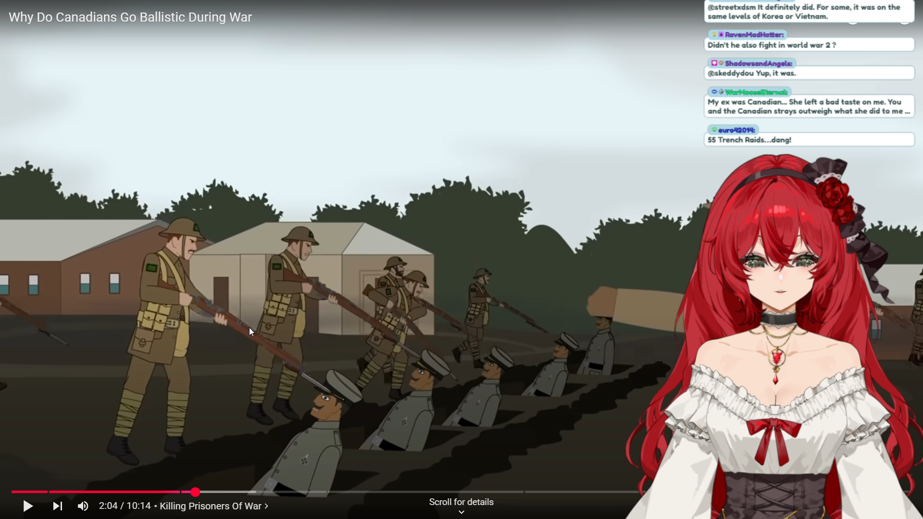Click the '@streetxdsm It definitely did' chat message

(x=809, y=12)
